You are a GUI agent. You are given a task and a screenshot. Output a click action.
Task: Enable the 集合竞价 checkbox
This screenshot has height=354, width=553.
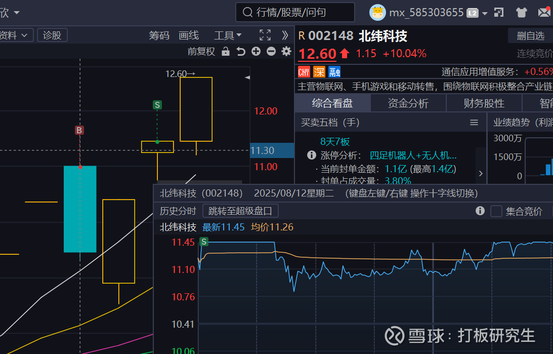click(x=496, y=211)
